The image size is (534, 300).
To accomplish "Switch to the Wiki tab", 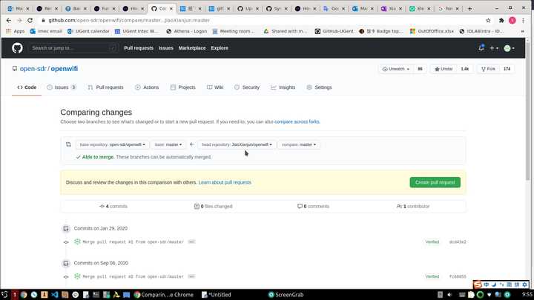I will (x=215, y=87).
